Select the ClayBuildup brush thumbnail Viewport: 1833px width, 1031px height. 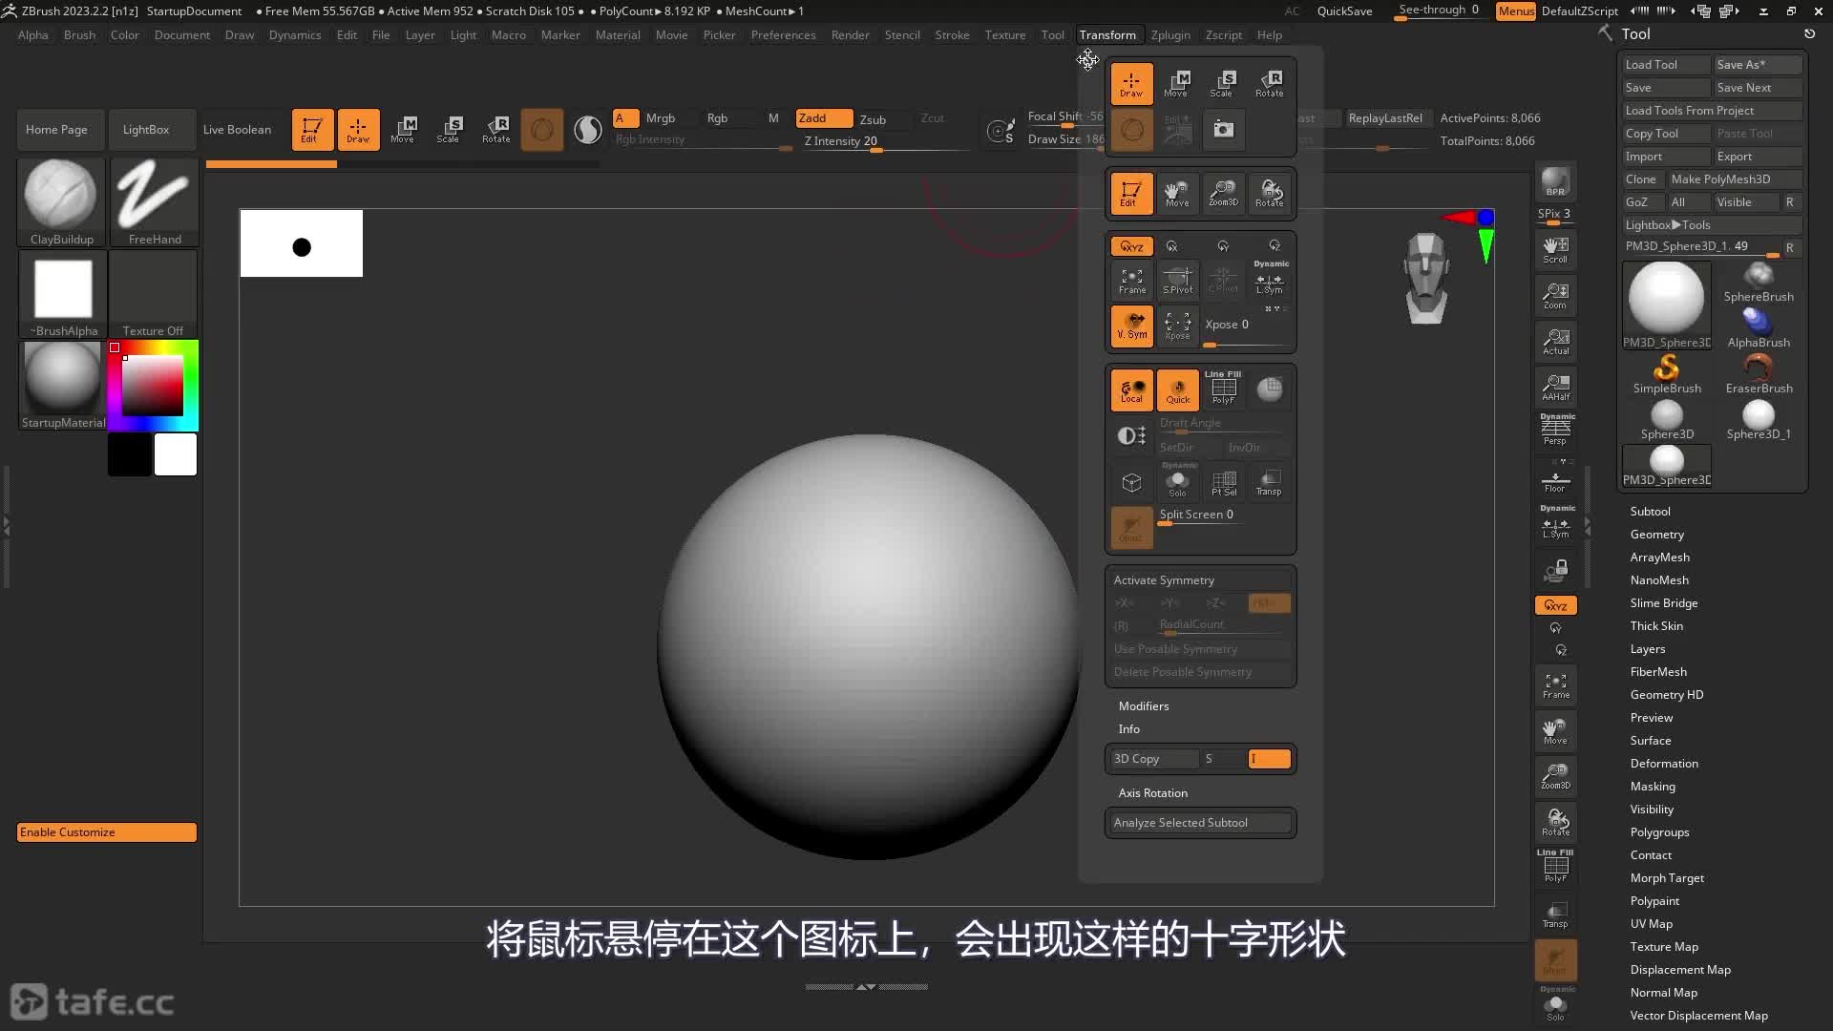(60, 196)
